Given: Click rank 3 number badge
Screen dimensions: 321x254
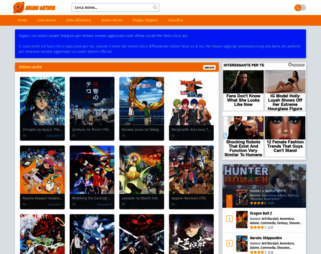Looking at the screenshot, I should click(229, 243).
